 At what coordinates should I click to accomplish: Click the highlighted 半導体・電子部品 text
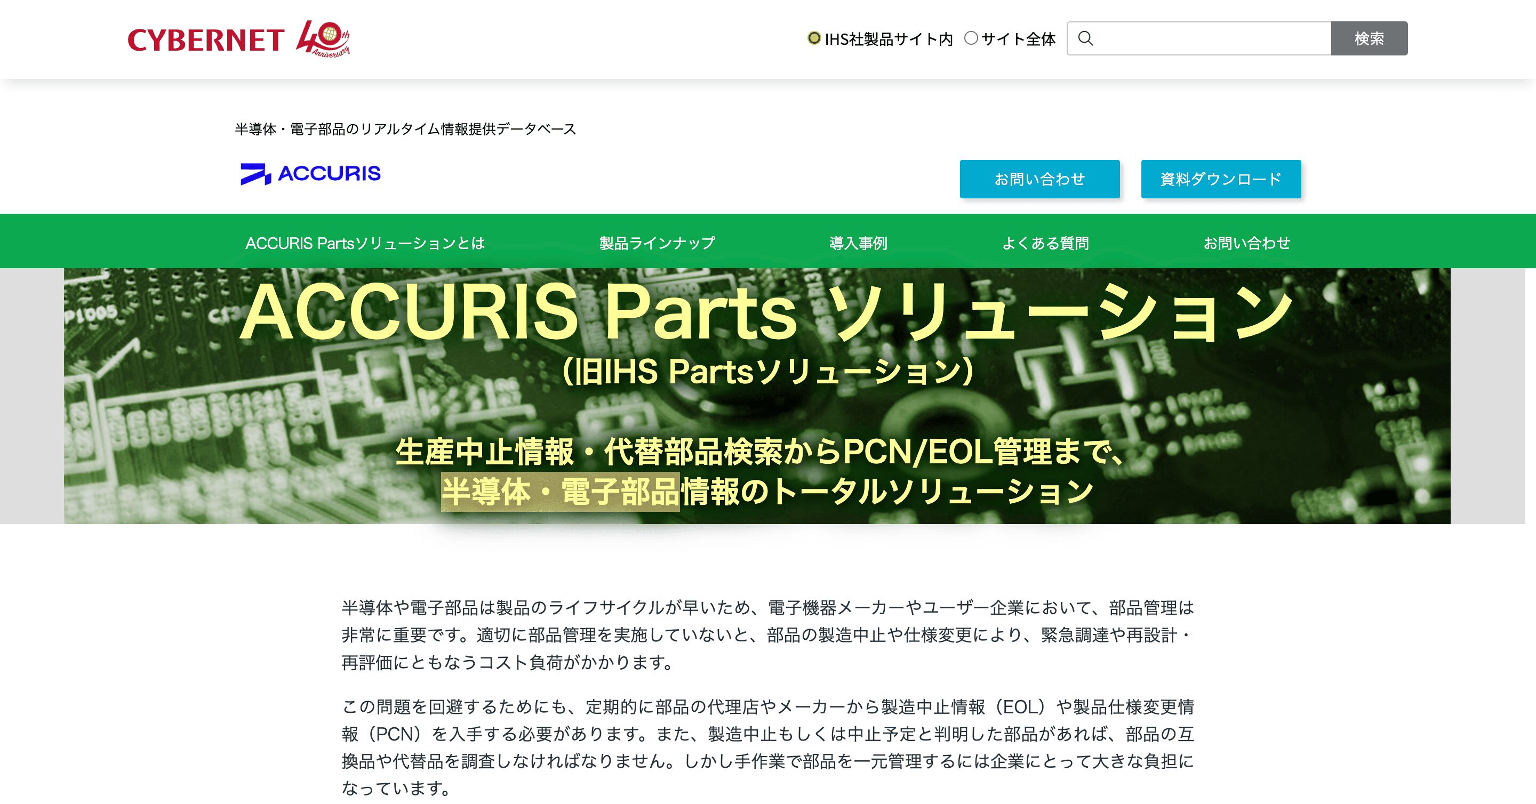click(561, 492)
